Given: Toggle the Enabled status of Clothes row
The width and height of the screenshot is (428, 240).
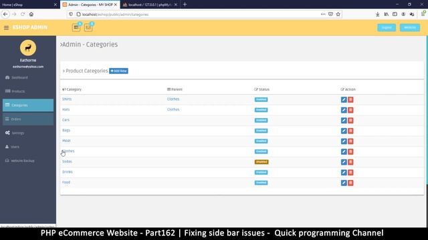Looking at the screenshot, I should (261, 151).
